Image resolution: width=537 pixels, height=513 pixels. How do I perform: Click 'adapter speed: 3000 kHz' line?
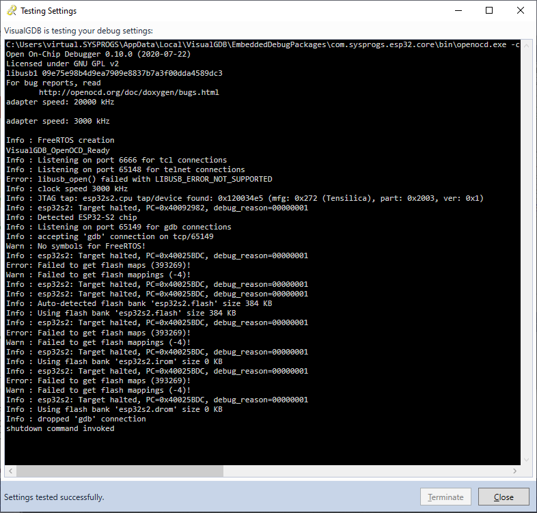click(58, 121)
